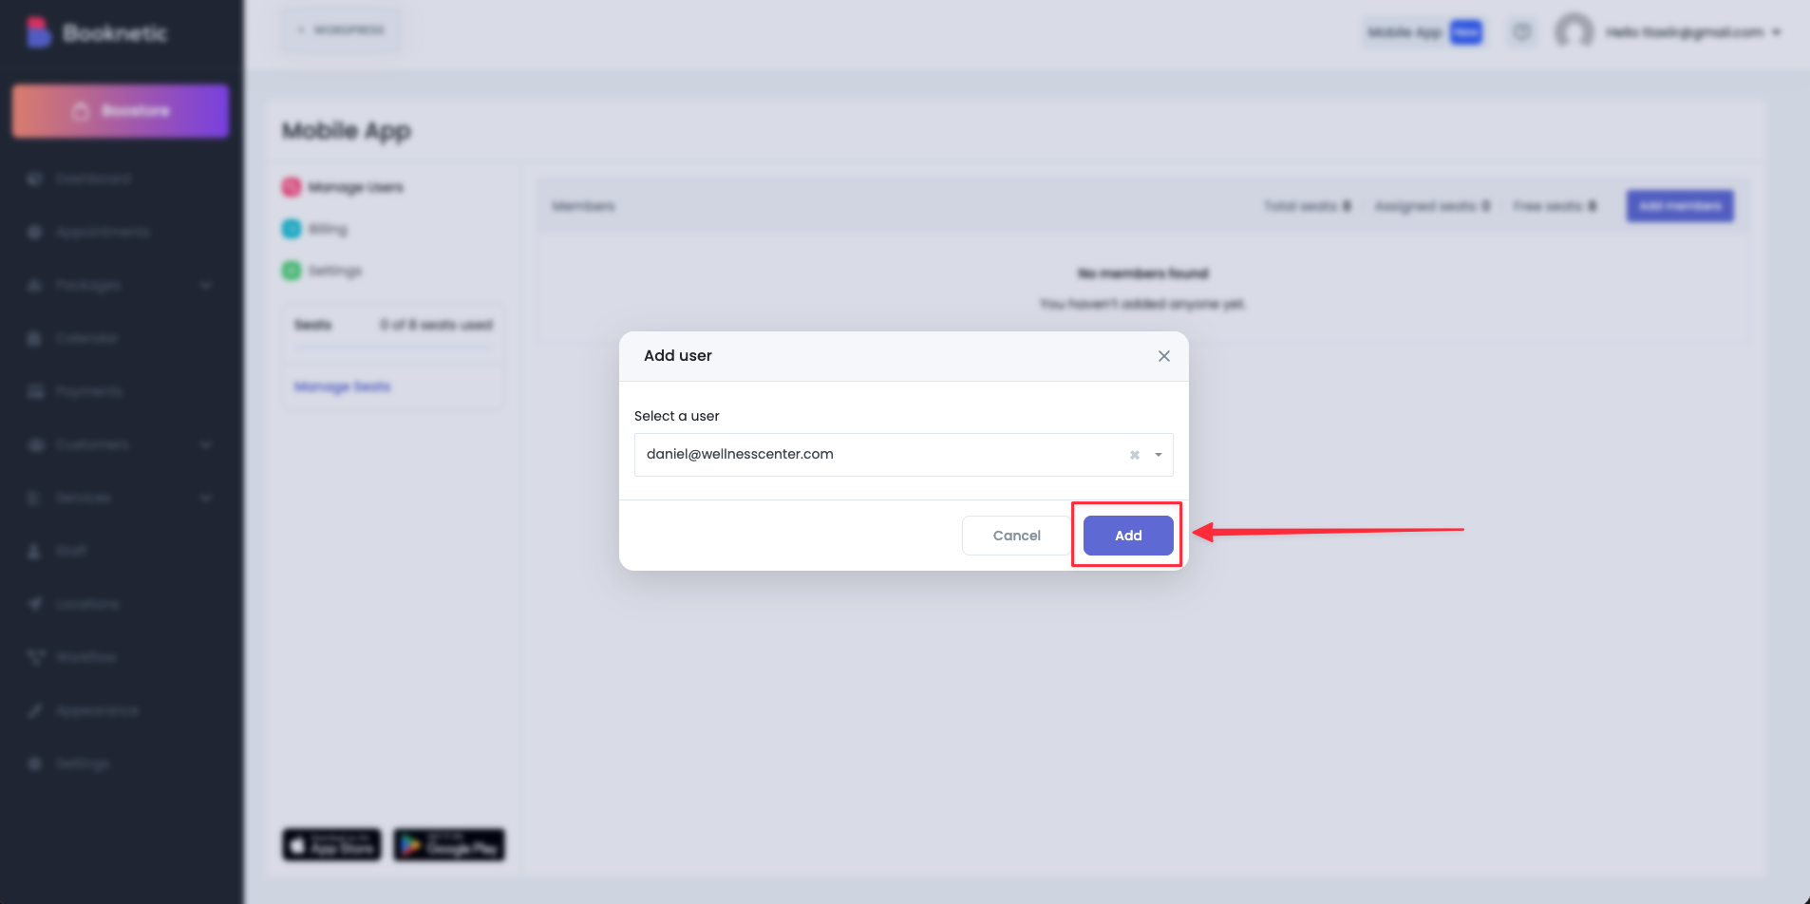
Task: Open Dashboard from the sidebar icon
Action: (x=35, y=179)
